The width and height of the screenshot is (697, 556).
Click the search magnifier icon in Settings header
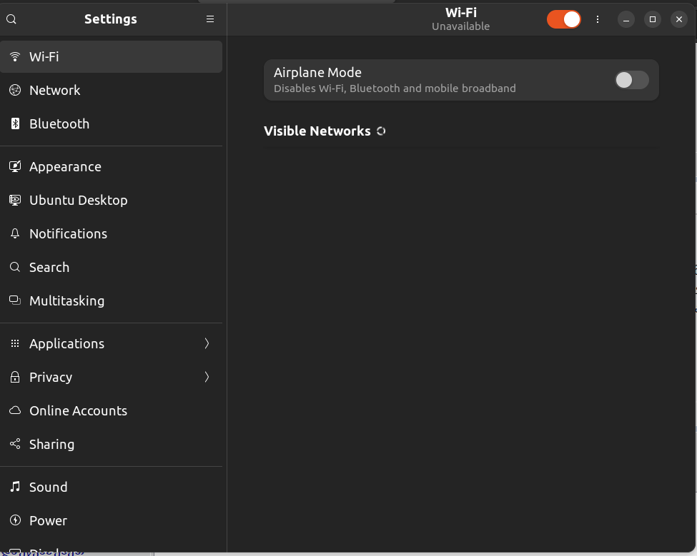[11, 19]
